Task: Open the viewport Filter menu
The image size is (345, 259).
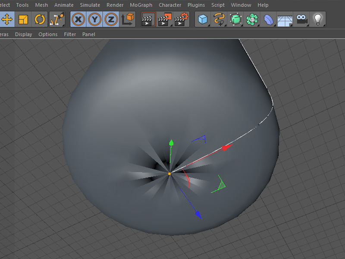Action: click(70, 35)
